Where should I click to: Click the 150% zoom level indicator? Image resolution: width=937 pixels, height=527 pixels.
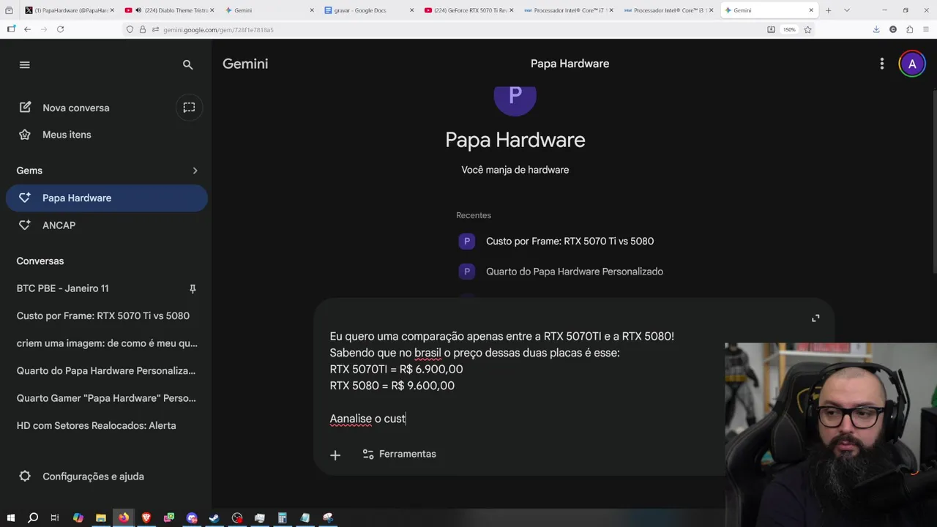789,29
